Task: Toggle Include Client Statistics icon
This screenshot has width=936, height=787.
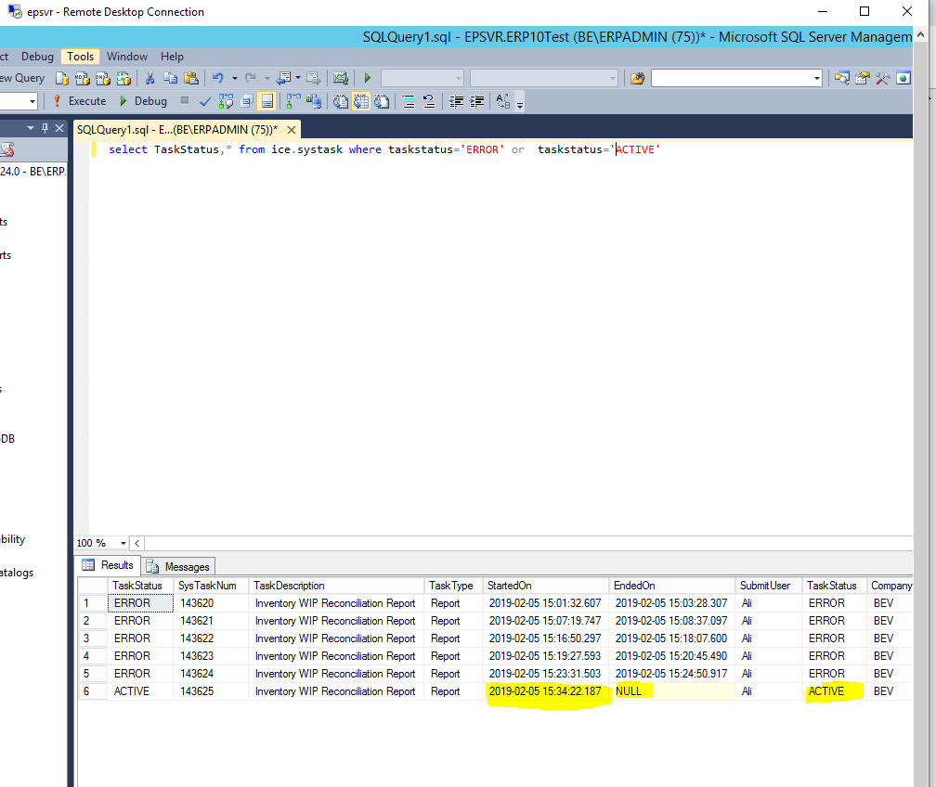Action: click(x=314, y=101)
